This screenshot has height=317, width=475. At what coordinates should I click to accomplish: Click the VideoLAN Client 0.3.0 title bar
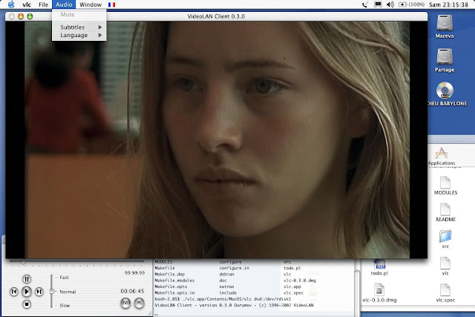click(x=216, y=16)
